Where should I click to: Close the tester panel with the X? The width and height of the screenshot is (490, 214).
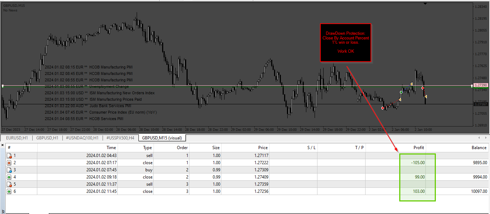pyautogui.click(x=3, y=145)
